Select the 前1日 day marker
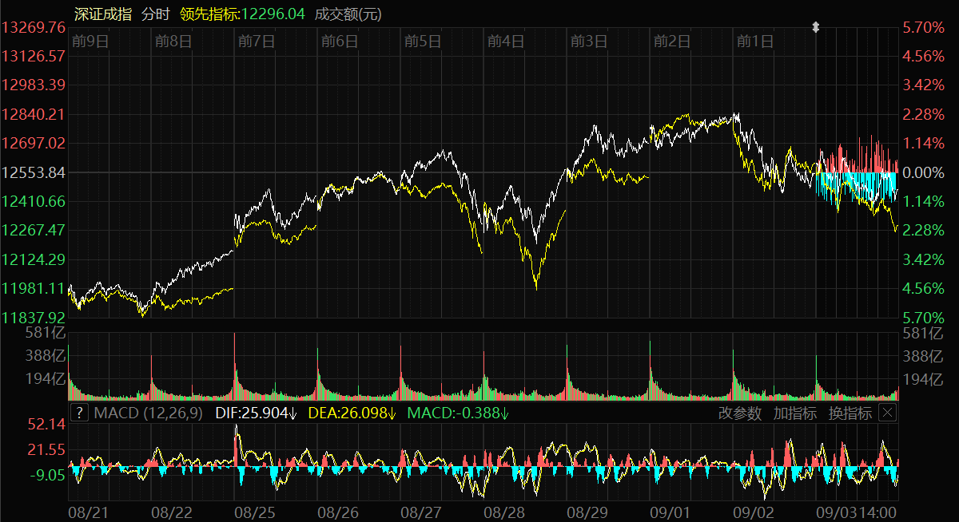Screen dimensions: 959x522 [x=754, y=41]
